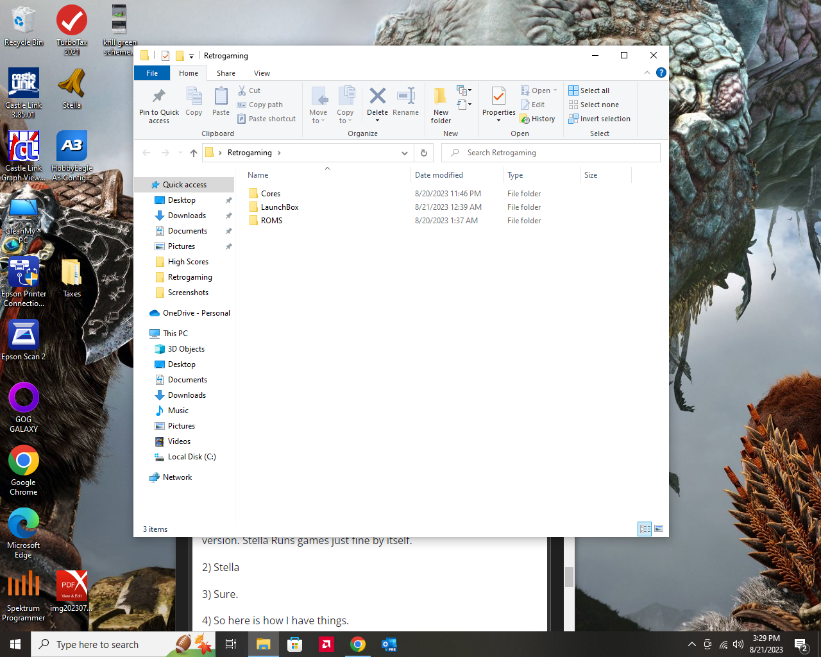Open the Easy access dropdown
This screenshot has height=657, width=821.
tap(464, 104)
